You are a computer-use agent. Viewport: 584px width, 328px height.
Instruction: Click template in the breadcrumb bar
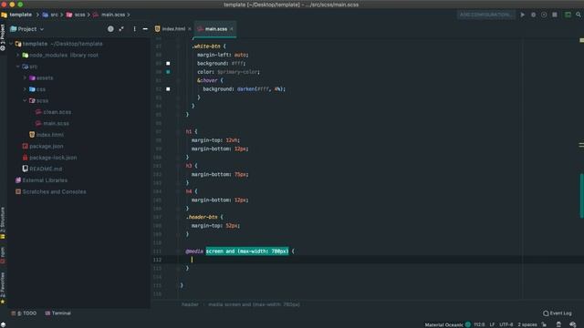(16, 15)
